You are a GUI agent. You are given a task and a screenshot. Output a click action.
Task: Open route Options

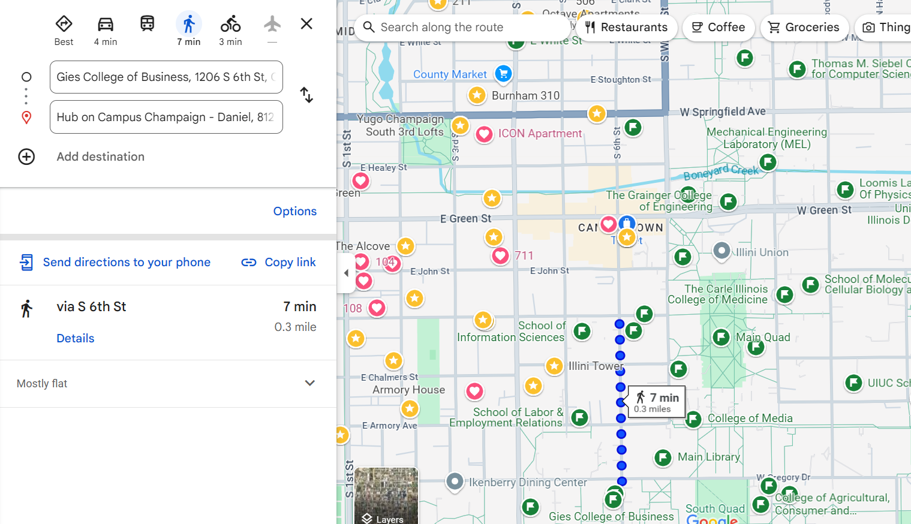tap(294, 211)
